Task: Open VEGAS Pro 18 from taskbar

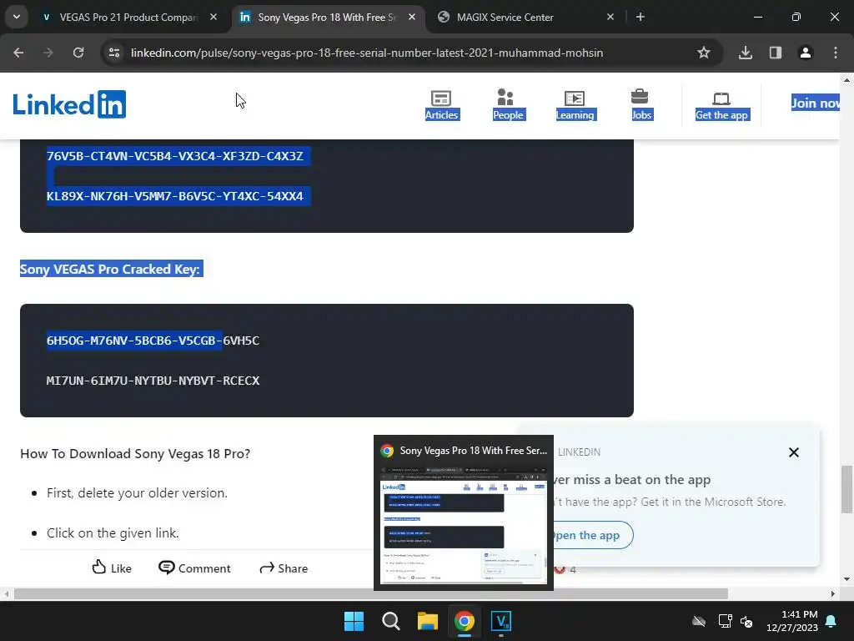Action: (x=501, y=621)
